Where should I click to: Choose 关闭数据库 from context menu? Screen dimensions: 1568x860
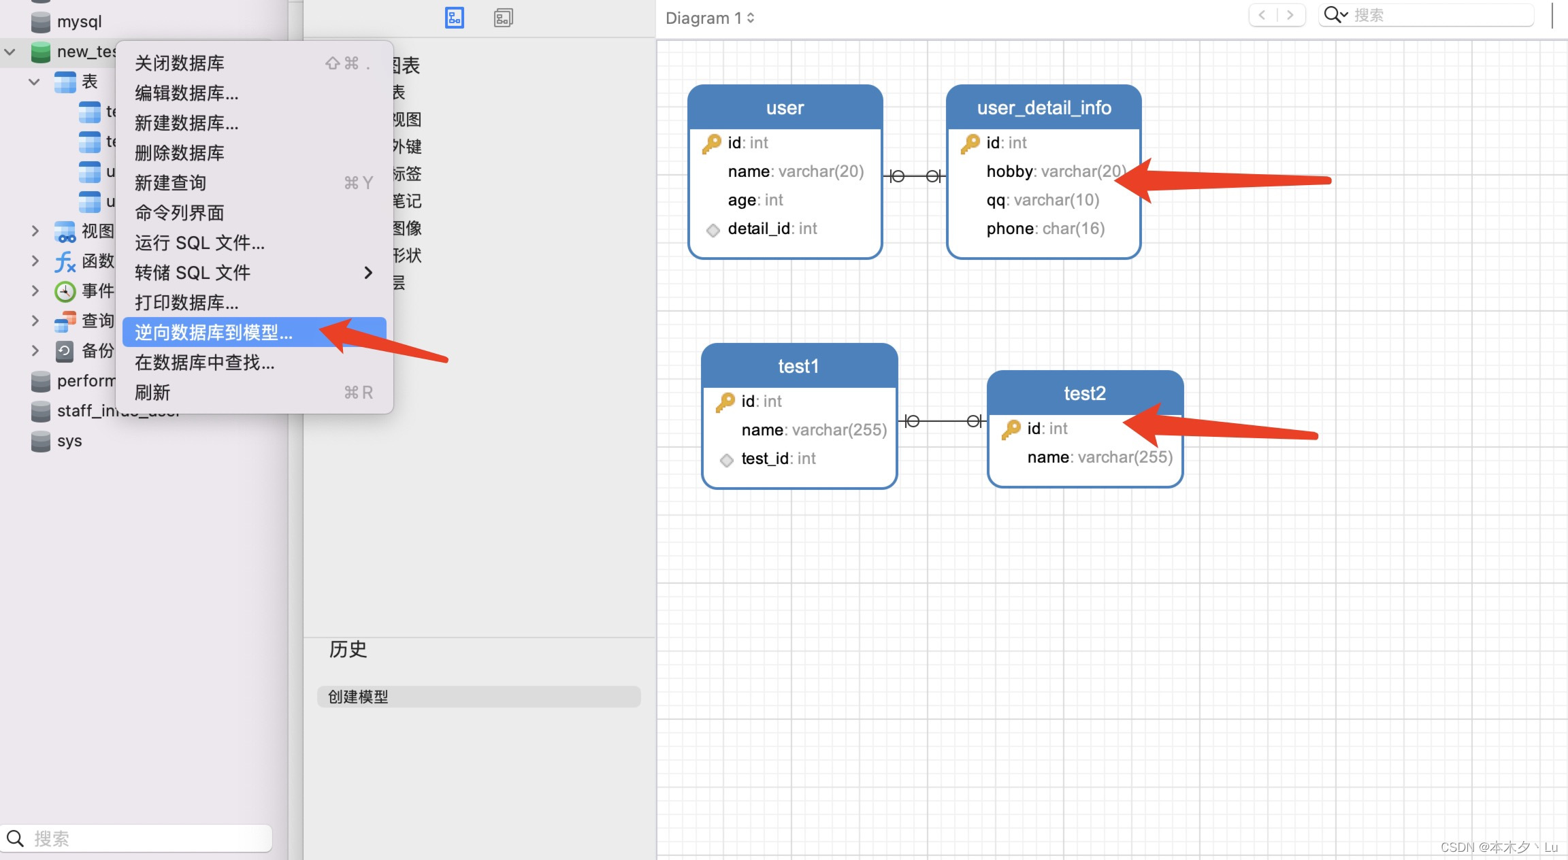[x=255, y=63]
